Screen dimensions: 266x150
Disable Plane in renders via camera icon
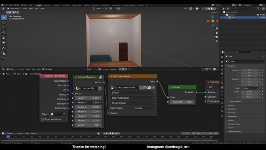point(264,17)
